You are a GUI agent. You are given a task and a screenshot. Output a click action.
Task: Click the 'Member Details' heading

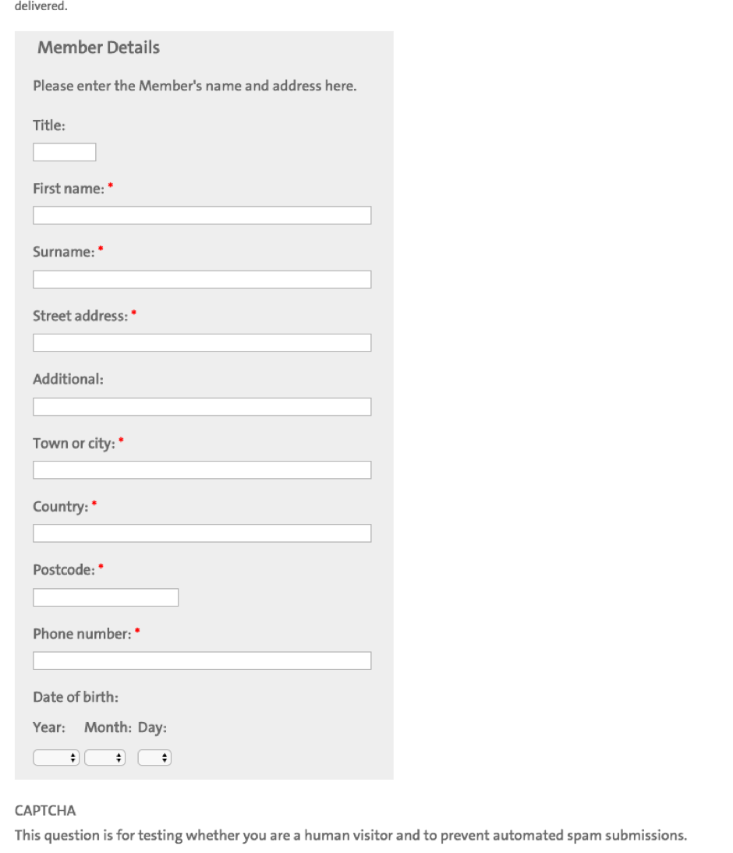click(98, 48)
